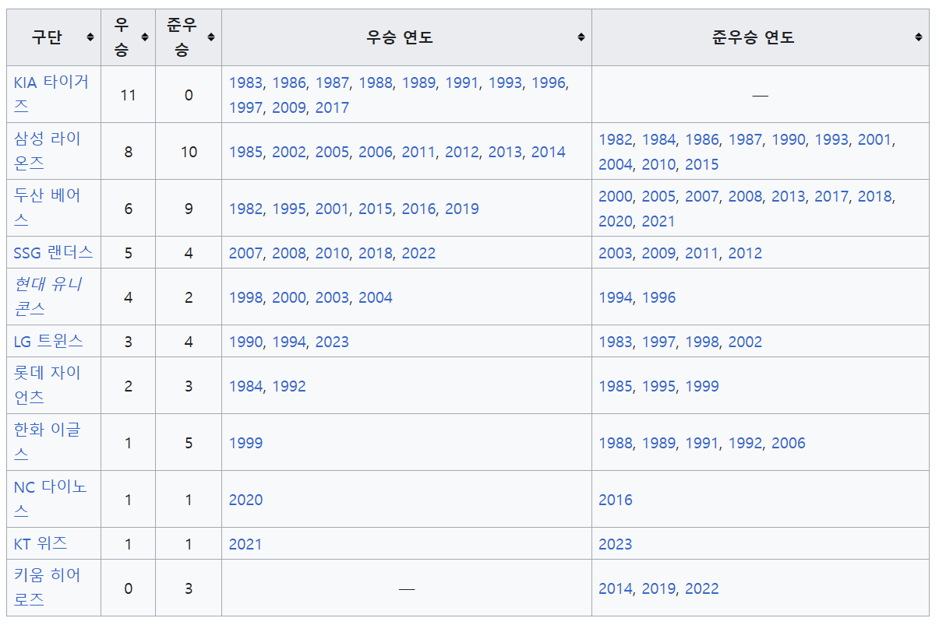
Task: Click 2016 in NC's 준우승 연도 cell
Action: (x=616, y=500)
